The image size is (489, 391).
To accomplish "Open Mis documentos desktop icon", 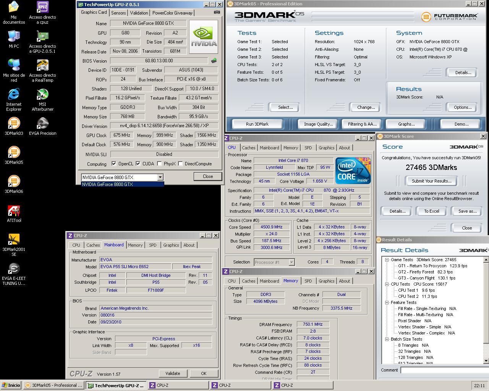I will (14, 13).
